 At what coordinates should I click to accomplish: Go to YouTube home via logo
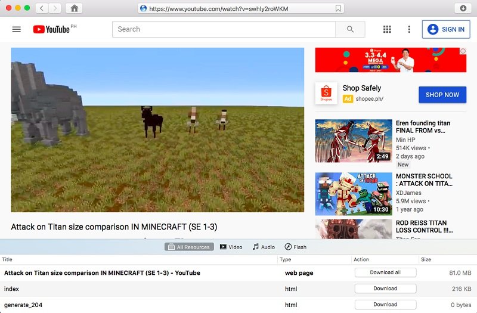point(52,29)
